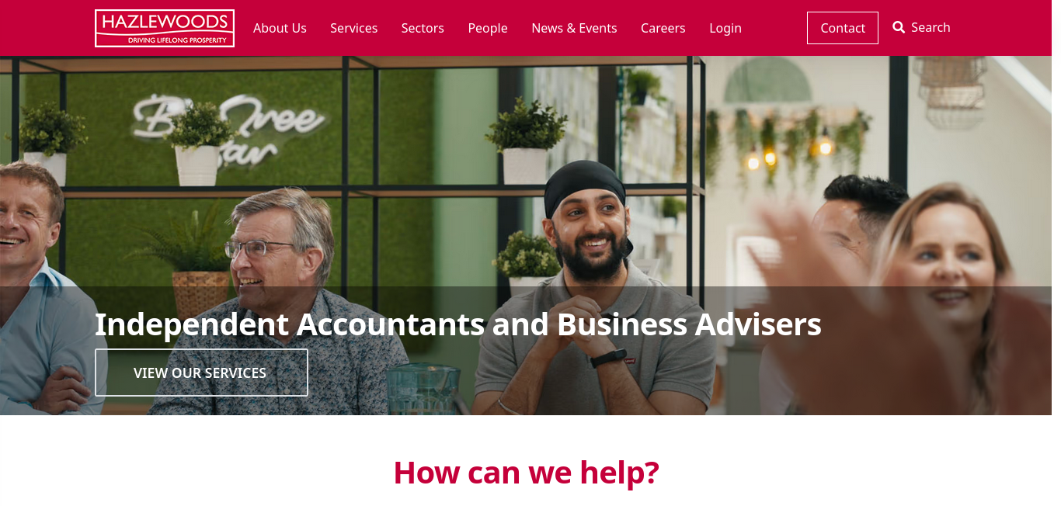
Task: Click the search magnifying glass icon
Action: (x=899, y=27)
